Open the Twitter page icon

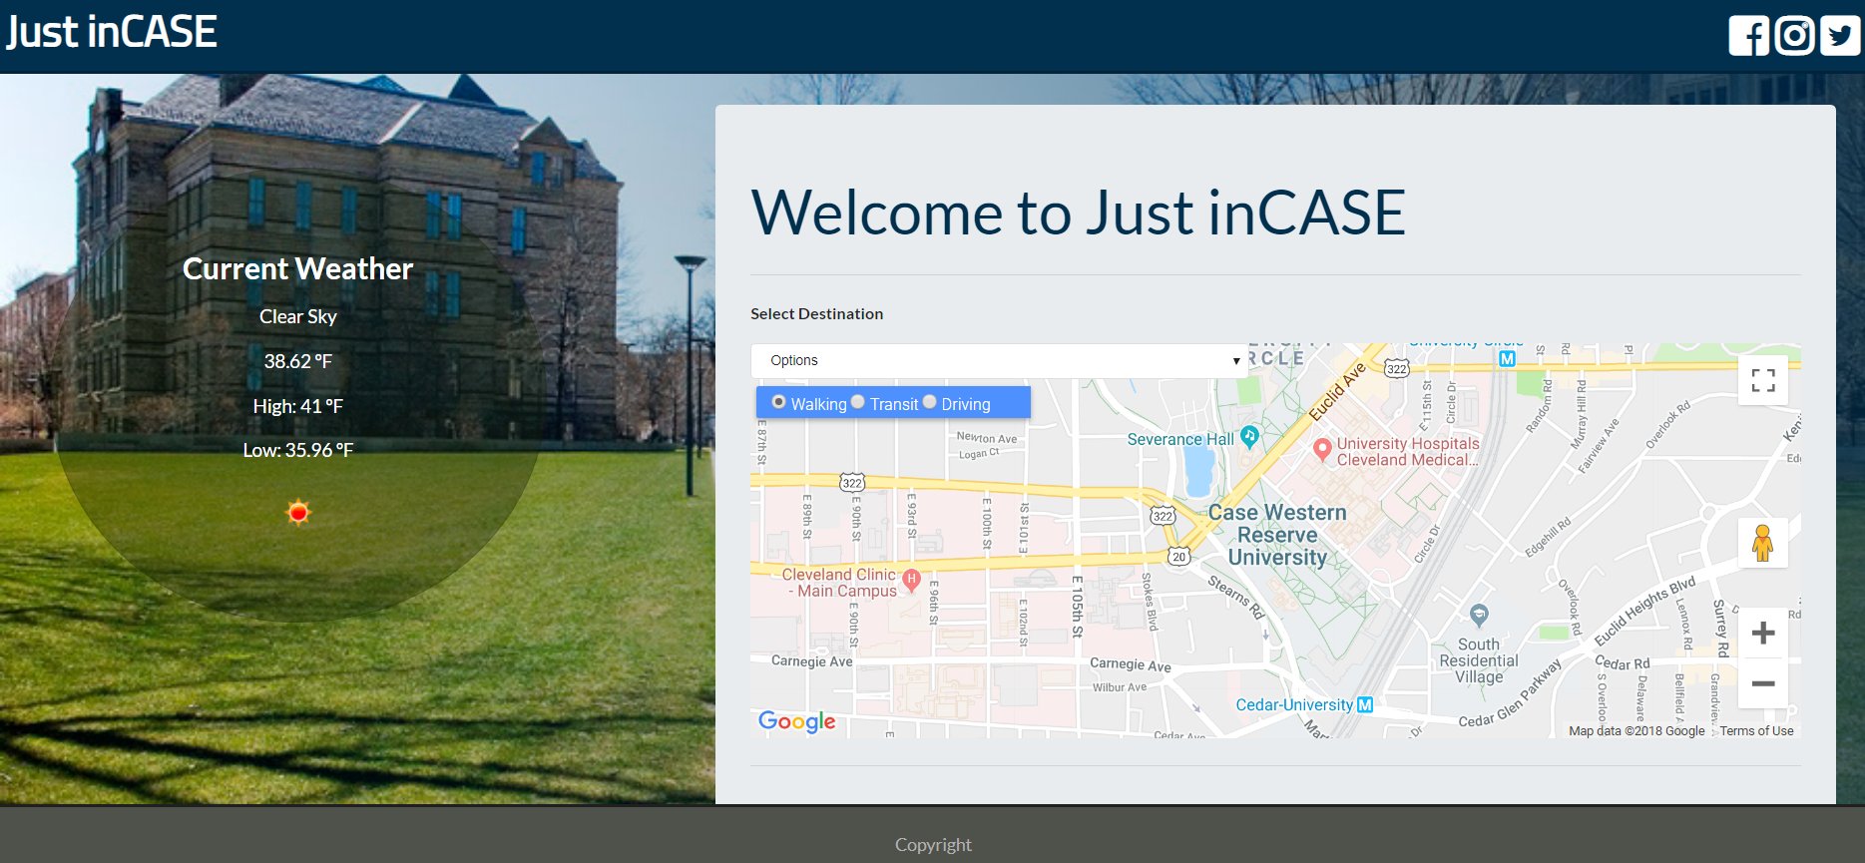[1840, 36]
